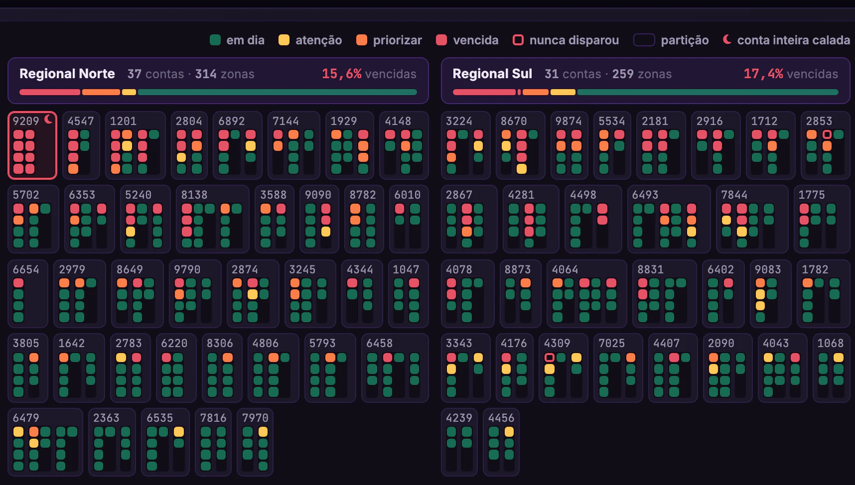Open account card 9790

pyautogui.click(x=195, y=294)
